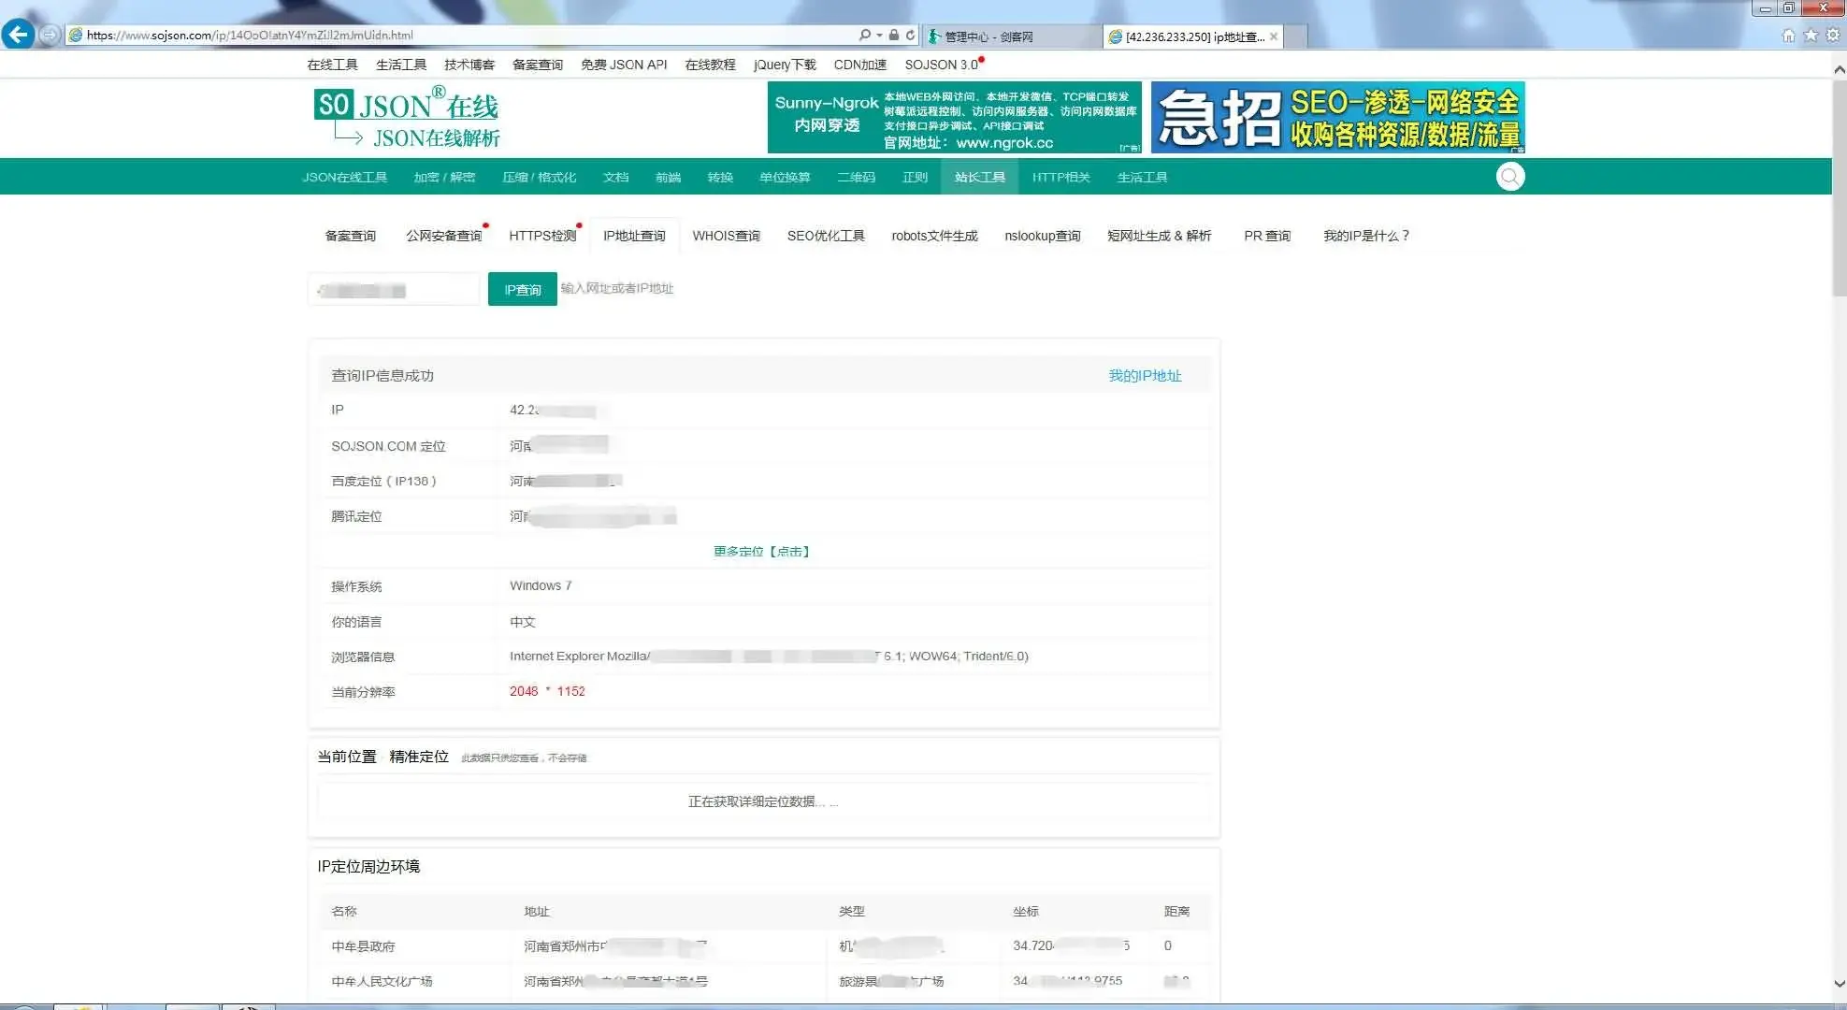Screen dimensions: 1847x1010
Task: Click the page scrollbar down arrow
Action: click(1839, 984)
